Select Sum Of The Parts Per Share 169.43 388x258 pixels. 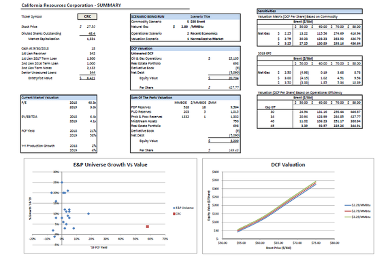tap(234, 150)
